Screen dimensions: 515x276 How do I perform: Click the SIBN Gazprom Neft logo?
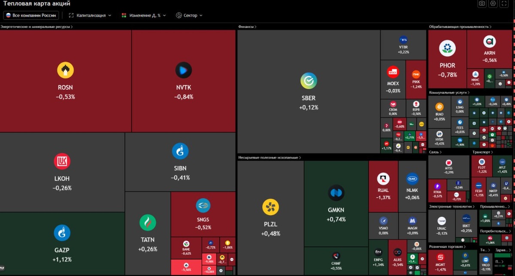point(180,151)
